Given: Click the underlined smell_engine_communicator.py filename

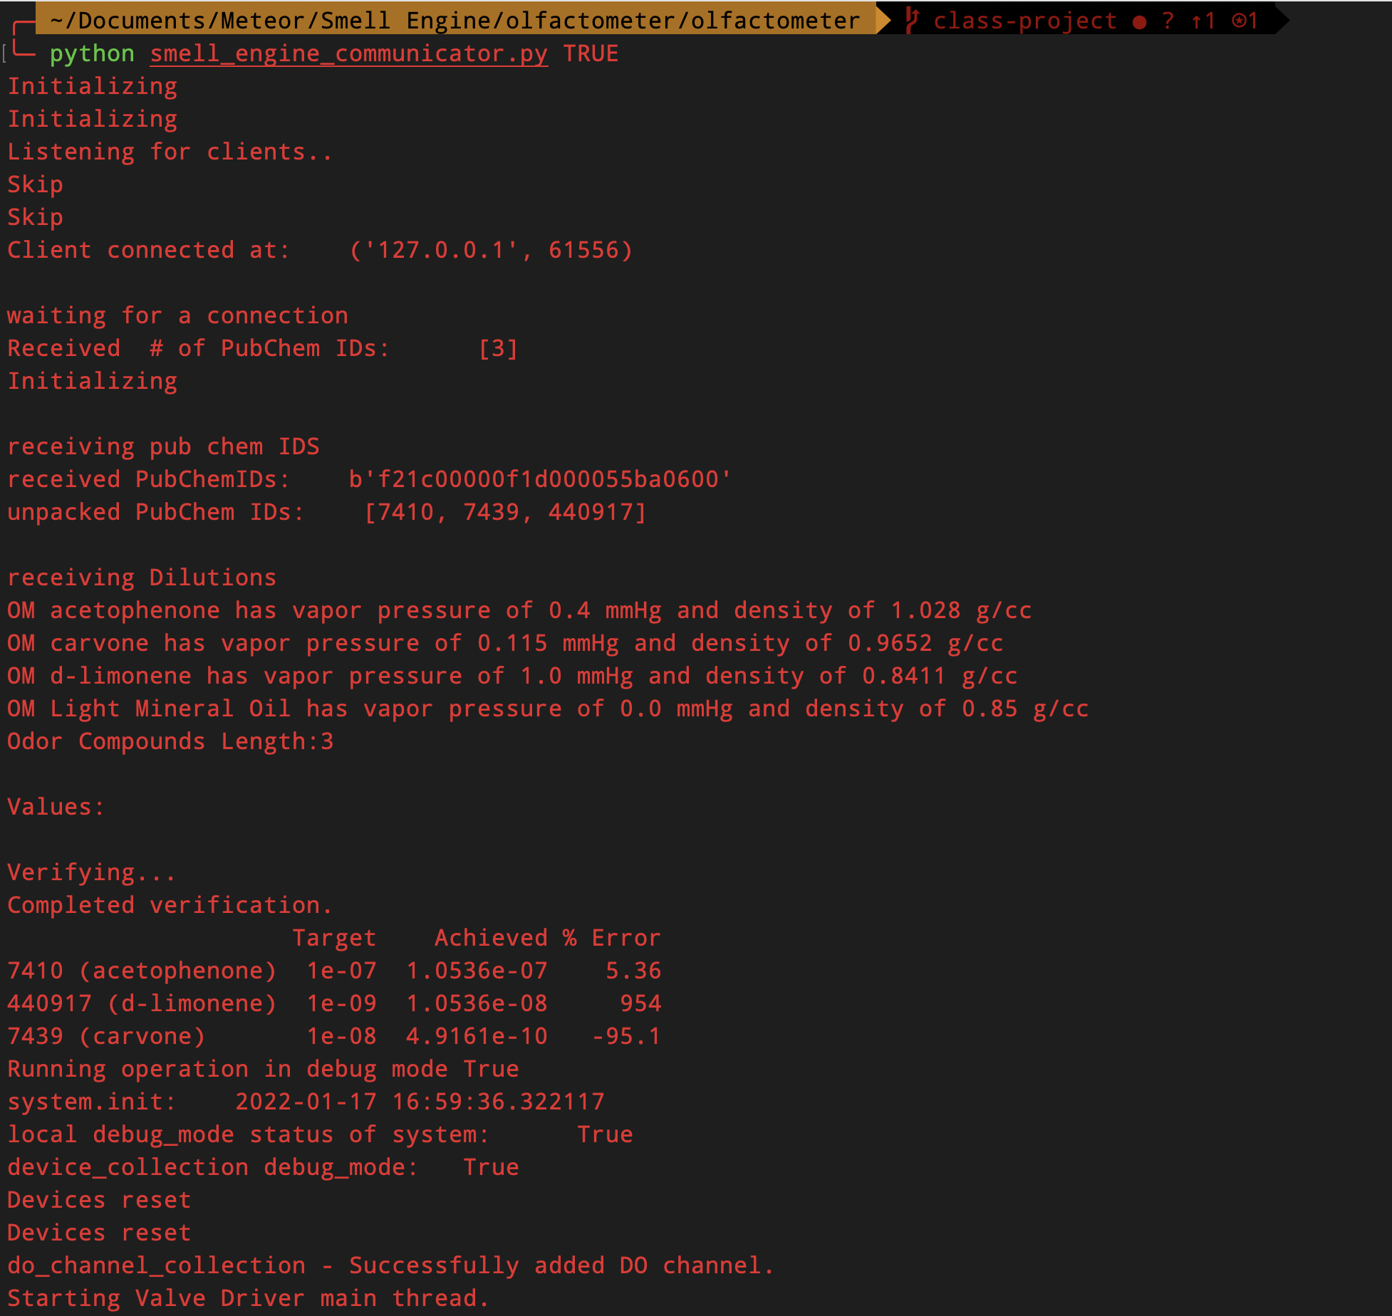Looking at the screenshot, I should coord(349,53).
